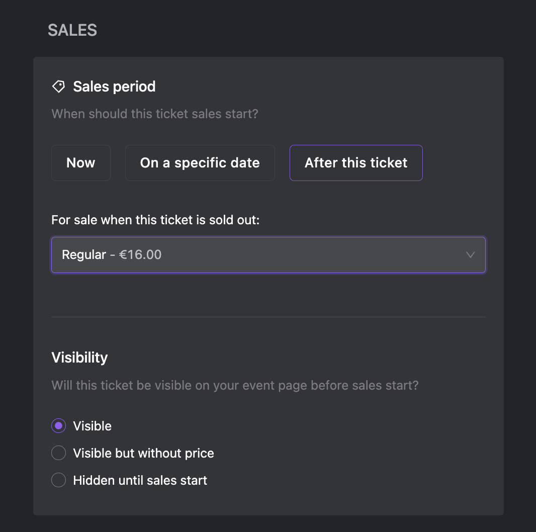Click the Visibility section heading

click(x=79, y=358)
